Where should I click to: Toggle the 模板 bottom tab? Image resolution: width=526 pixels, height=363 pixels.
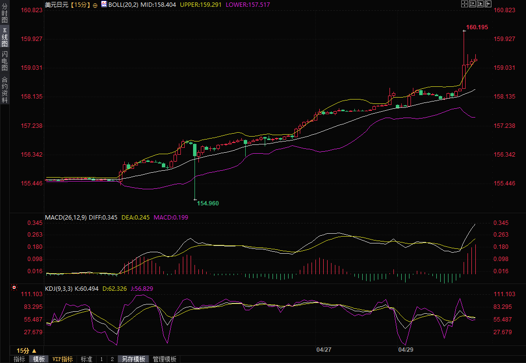coord(39,359)
